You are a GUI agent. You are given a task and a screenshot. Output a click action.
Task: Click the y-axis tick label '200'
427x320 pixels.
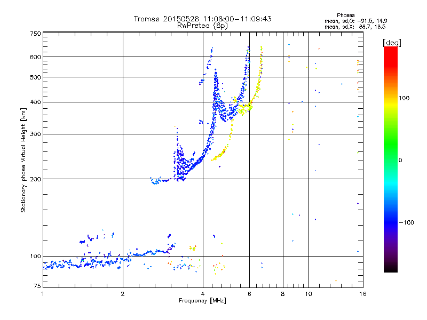click(x=35, y=179)
